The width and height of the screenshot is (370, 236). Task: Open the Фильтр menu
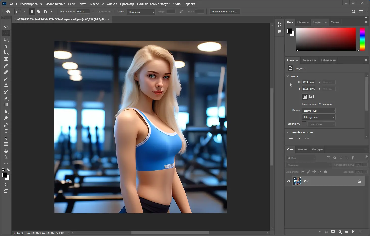coord(112,4)
